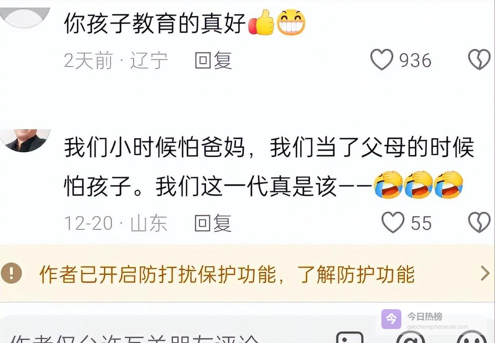Select the comment text 你孩子教育的真好
The height and width of the screenshot is (343, 495).
(155, 23)
